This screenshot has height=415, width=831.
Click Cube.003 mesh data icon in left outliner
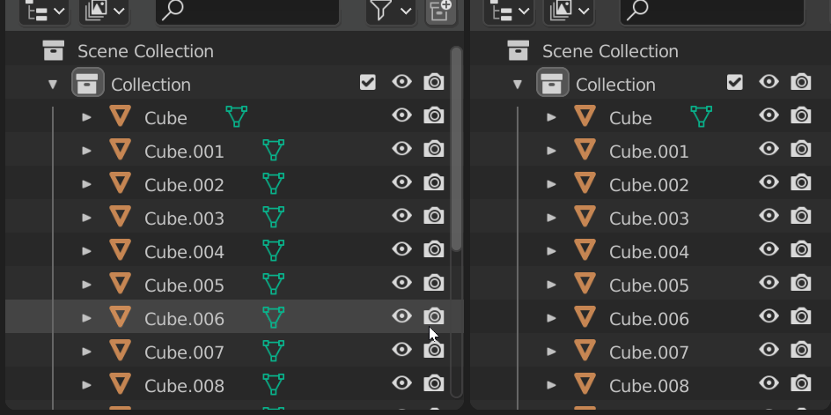click(x=274, y=217)
